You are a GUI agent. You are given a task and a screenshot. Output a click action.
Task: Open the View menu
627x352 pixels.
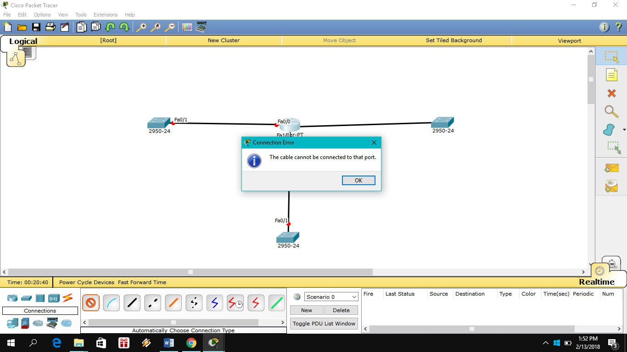coord(63,15)
